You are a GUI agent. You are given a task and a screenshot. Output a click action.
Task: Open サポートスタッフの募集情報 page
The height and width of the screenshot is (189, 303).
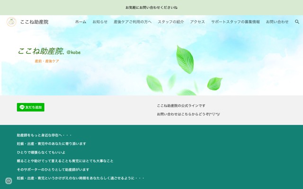[x=235, y=22]
